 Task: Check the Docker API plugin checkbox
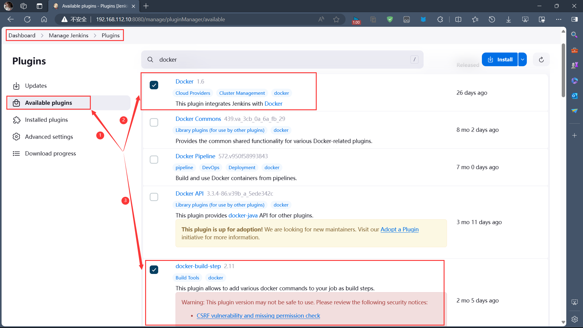point(154,197)
